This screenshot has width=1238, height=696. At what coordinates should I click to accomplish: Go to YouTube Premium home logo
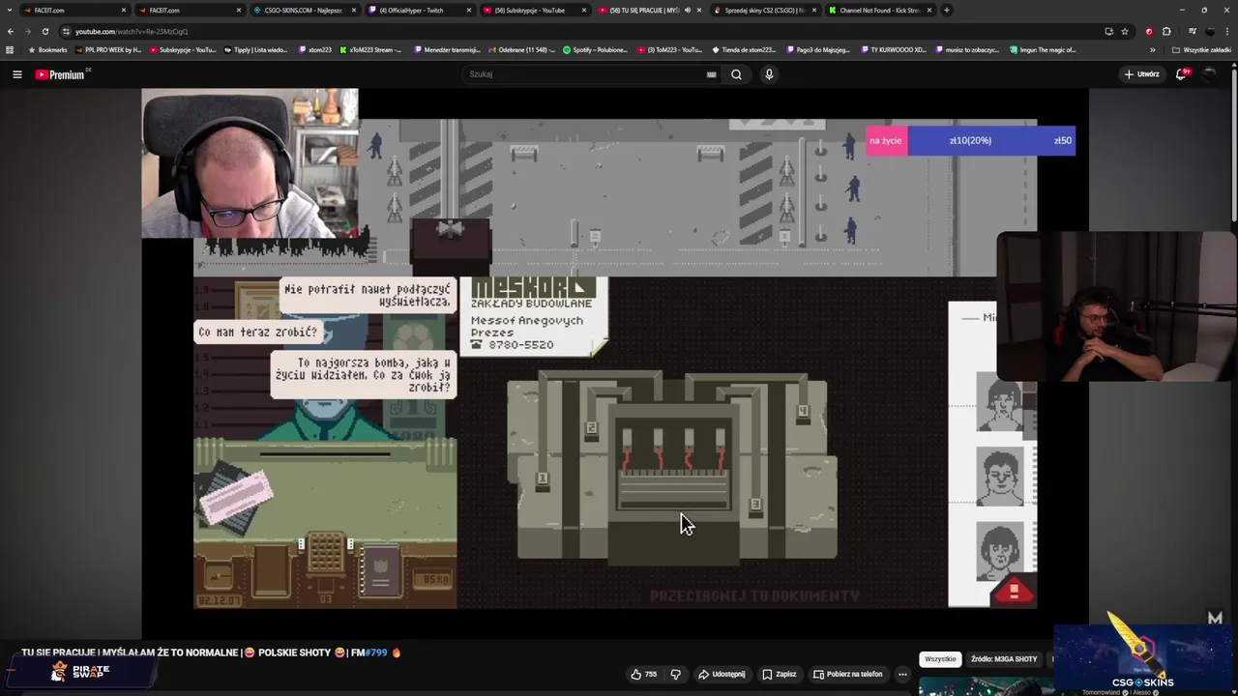pos(61,74)
